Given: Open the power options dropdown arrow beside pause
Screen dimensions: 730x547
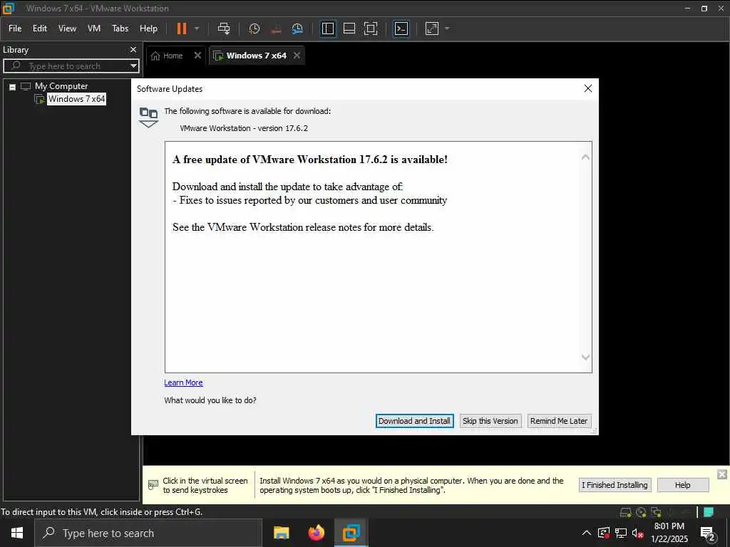Looking at the screenshot, I should [197, 28].
